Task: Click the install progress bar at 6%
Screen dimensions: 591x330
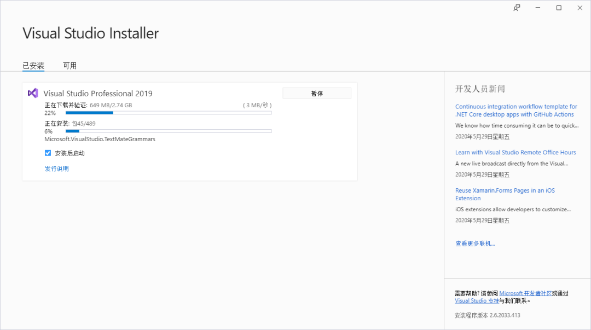Action: [169, 131]
